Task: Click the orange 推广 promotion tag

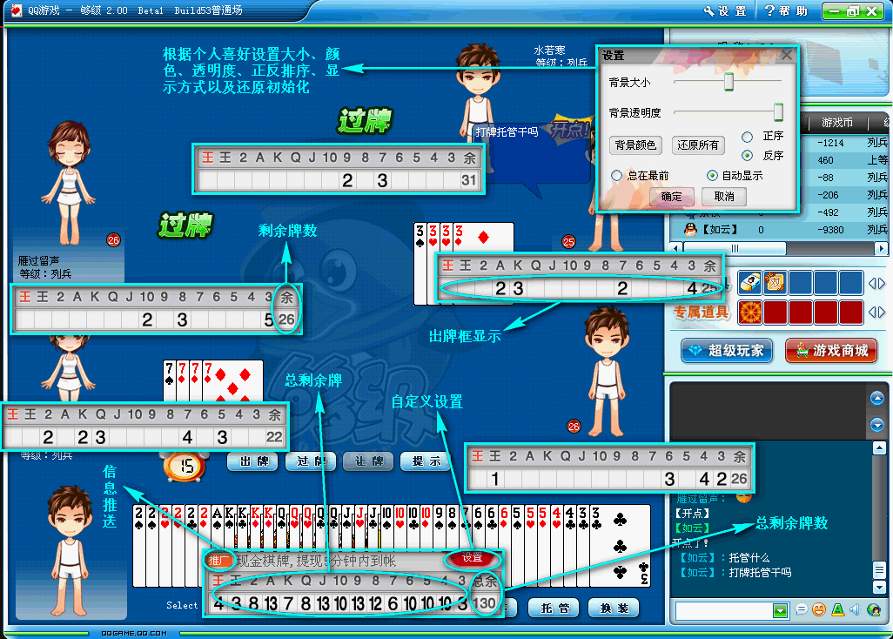Action: (219, 561)
